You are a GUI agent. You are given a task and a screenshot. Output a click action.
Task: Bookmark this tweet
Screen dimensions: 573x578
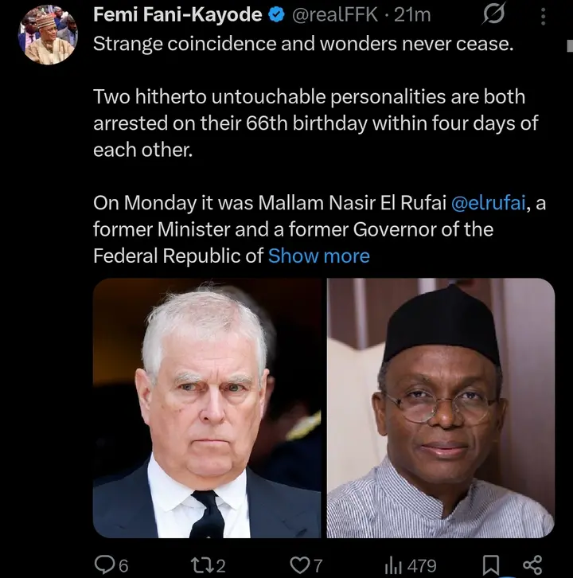(492, 564)
